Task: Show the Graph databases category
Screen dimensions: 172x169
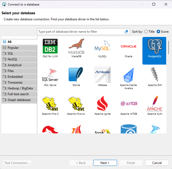Action: tap(19, 100)
